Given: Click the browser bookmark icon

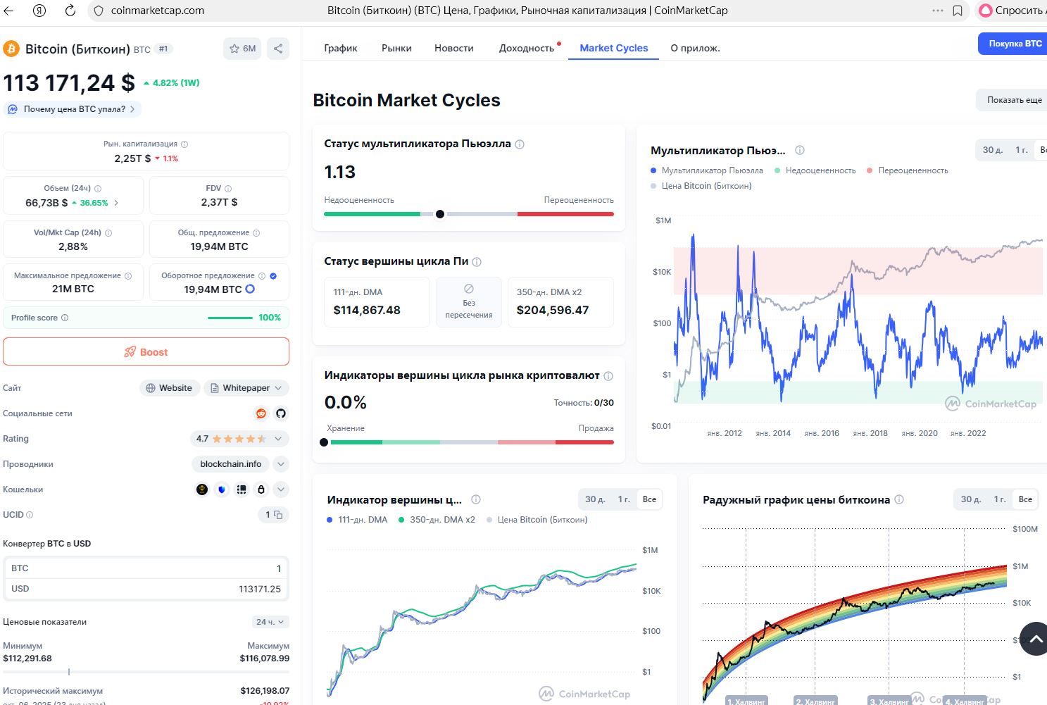Looking at the screenshot, I should tap(958, 11).
